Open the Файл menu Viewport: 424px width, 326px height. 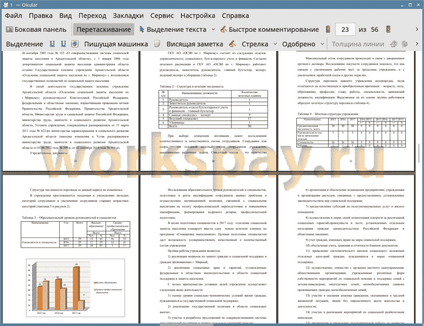(x=14, y=16)
